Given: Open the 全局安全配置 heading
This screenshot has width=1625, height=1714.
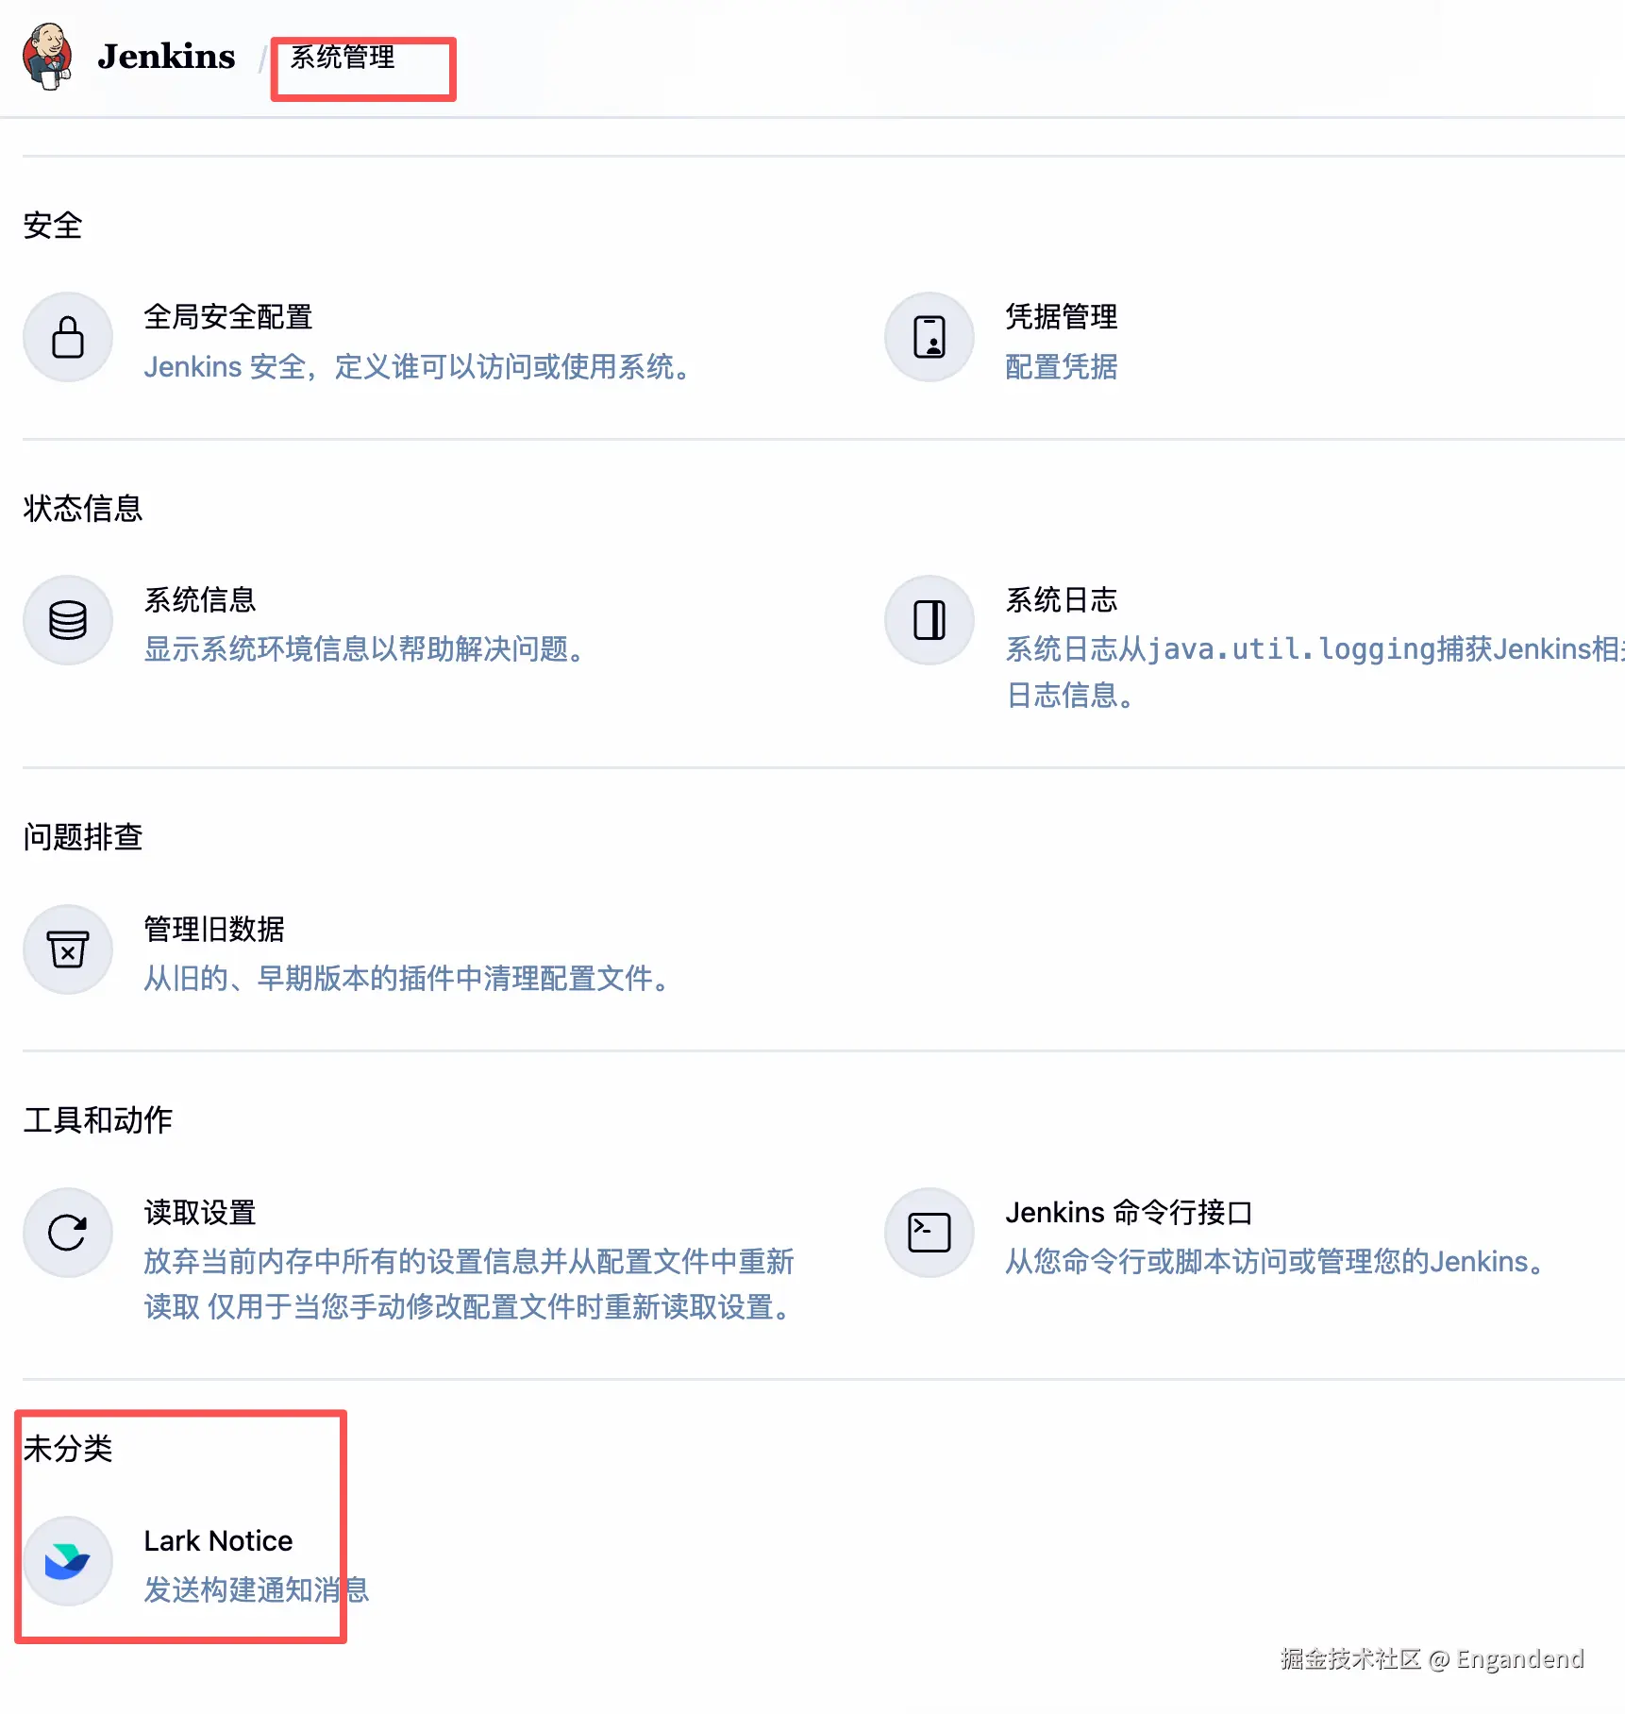Looking at the screenshot, I should click(x=228, y=317).
